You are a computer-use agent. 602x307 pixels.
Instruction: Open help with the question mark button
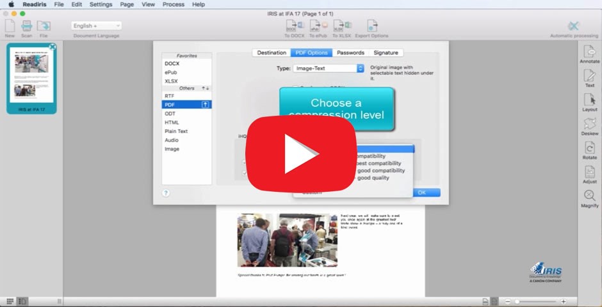pos(166,193)
